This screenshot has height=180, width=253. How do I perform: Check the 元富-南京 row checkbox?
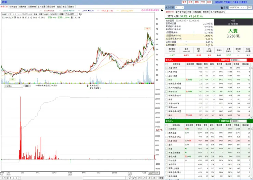(x=167, y=68)
